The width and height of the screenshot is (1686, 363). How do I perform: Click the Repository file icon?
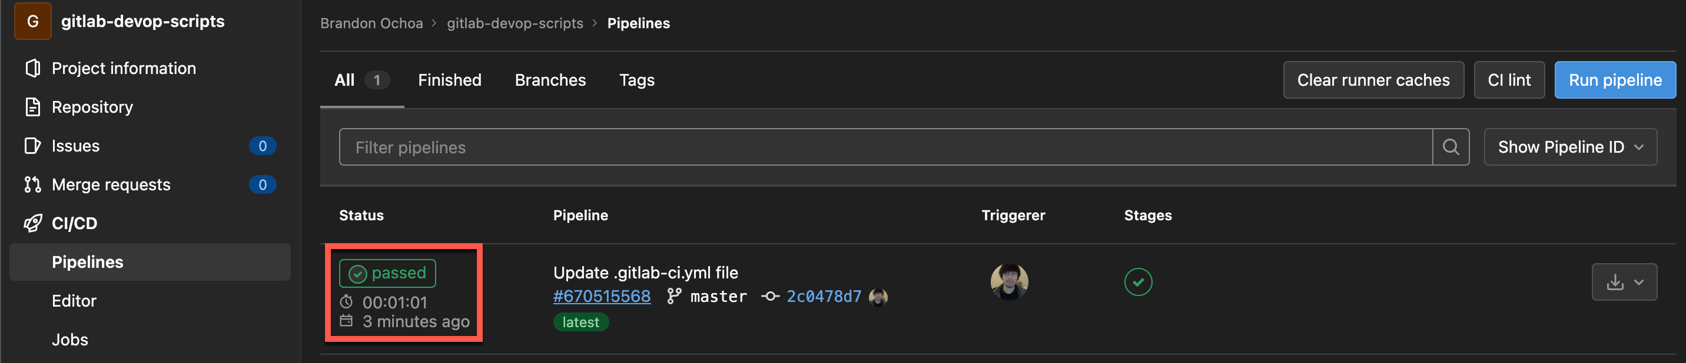(33, 107)
